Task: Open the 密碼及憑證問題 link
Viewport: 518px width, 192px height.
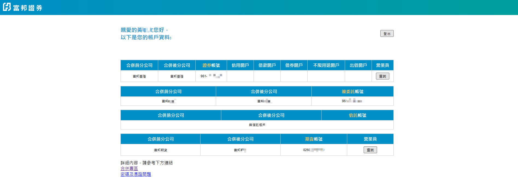Action: (x=136, y=174)
